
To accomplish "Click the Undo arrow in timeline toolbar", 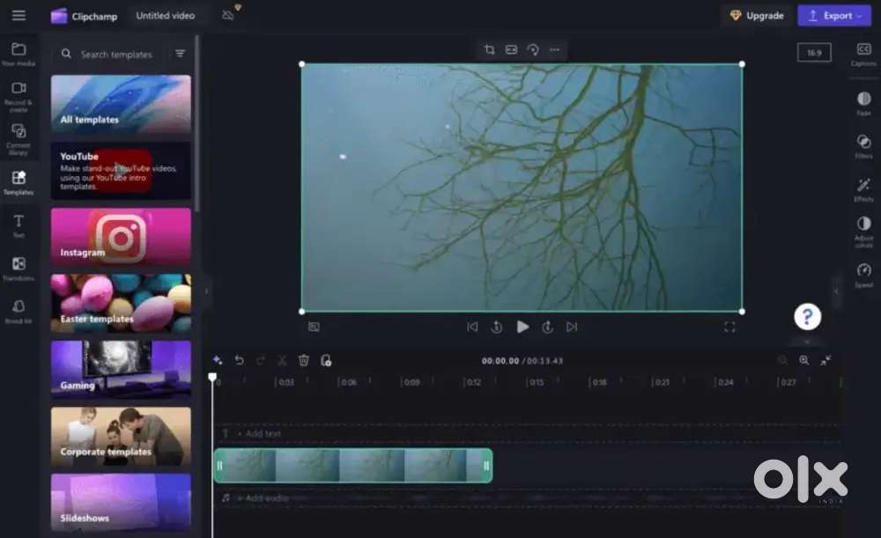I will click(239, 360).
